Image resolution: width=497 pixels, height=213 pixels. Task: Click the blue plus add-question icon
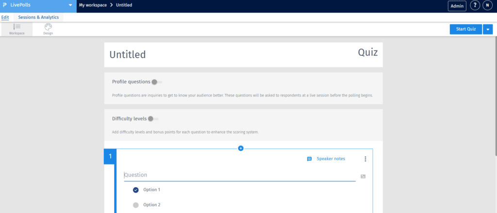pyautogui.click(x=241, y=148)
